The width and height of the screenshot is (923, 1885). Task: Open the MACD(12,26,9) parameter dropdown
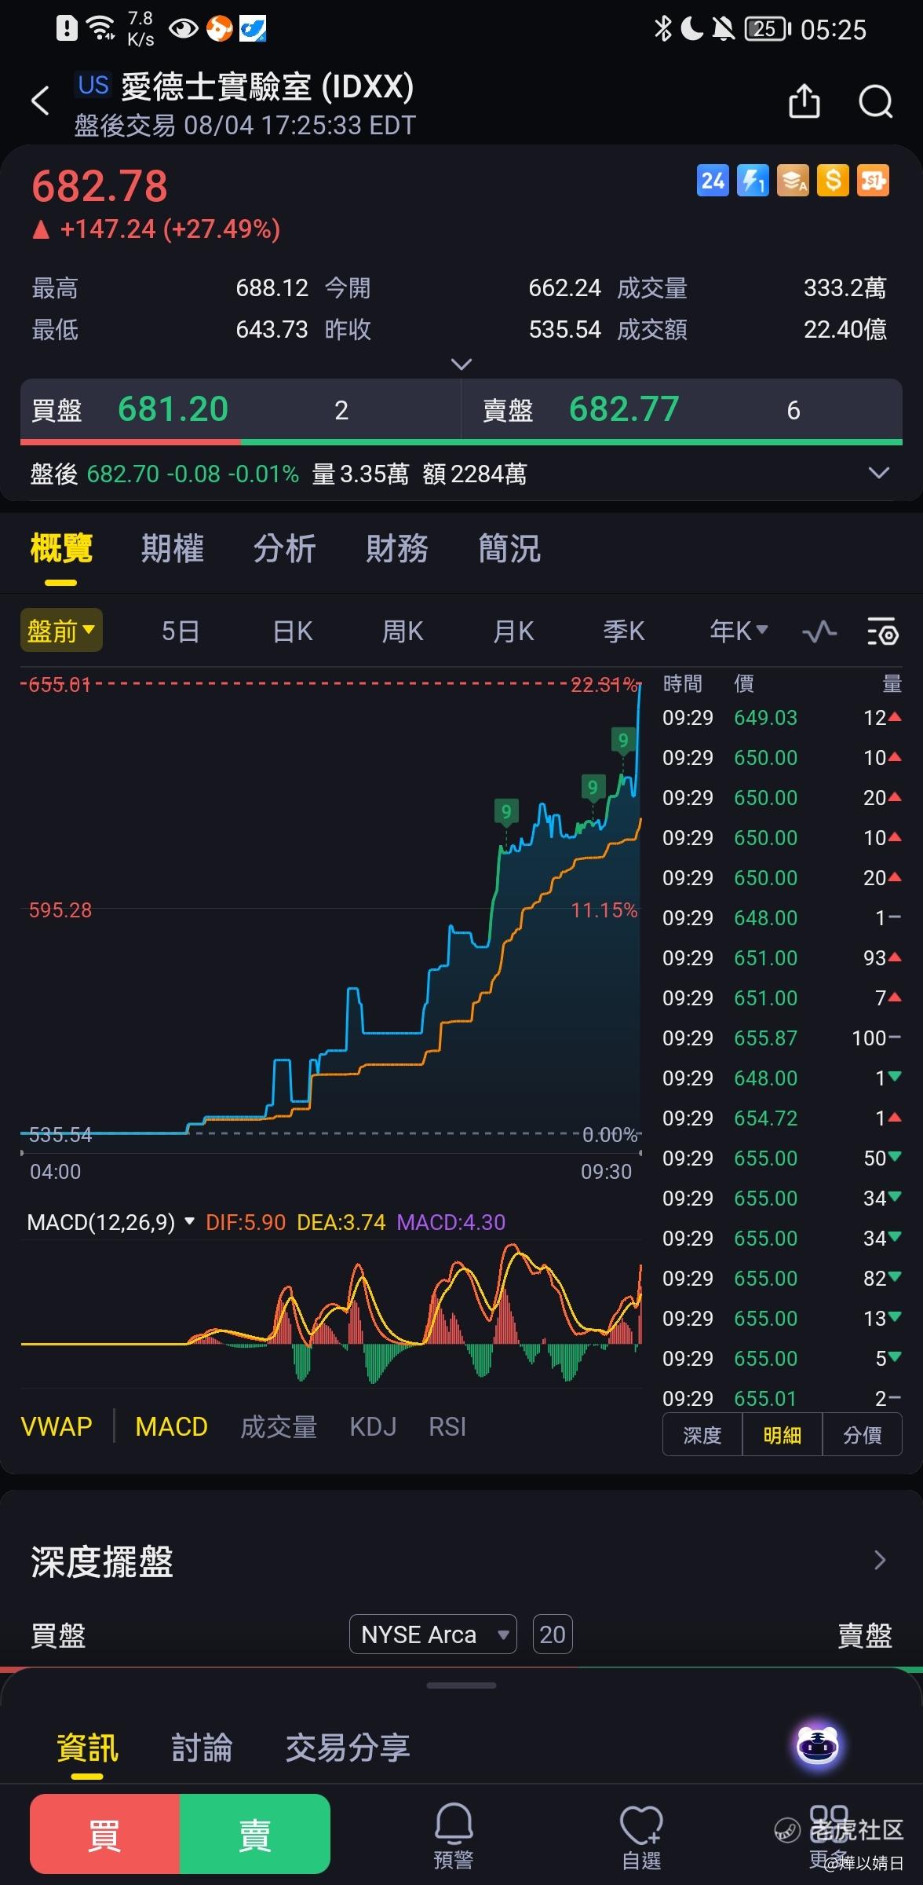coord(111,1222)
